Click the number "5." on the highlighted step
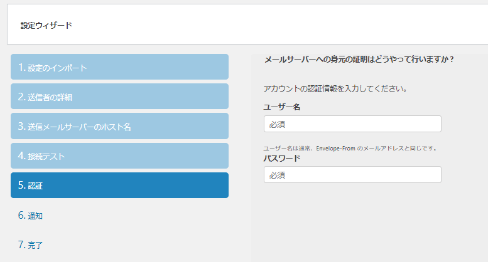The width and height of the screenshot is (488, 262). (x=22, y=186)
